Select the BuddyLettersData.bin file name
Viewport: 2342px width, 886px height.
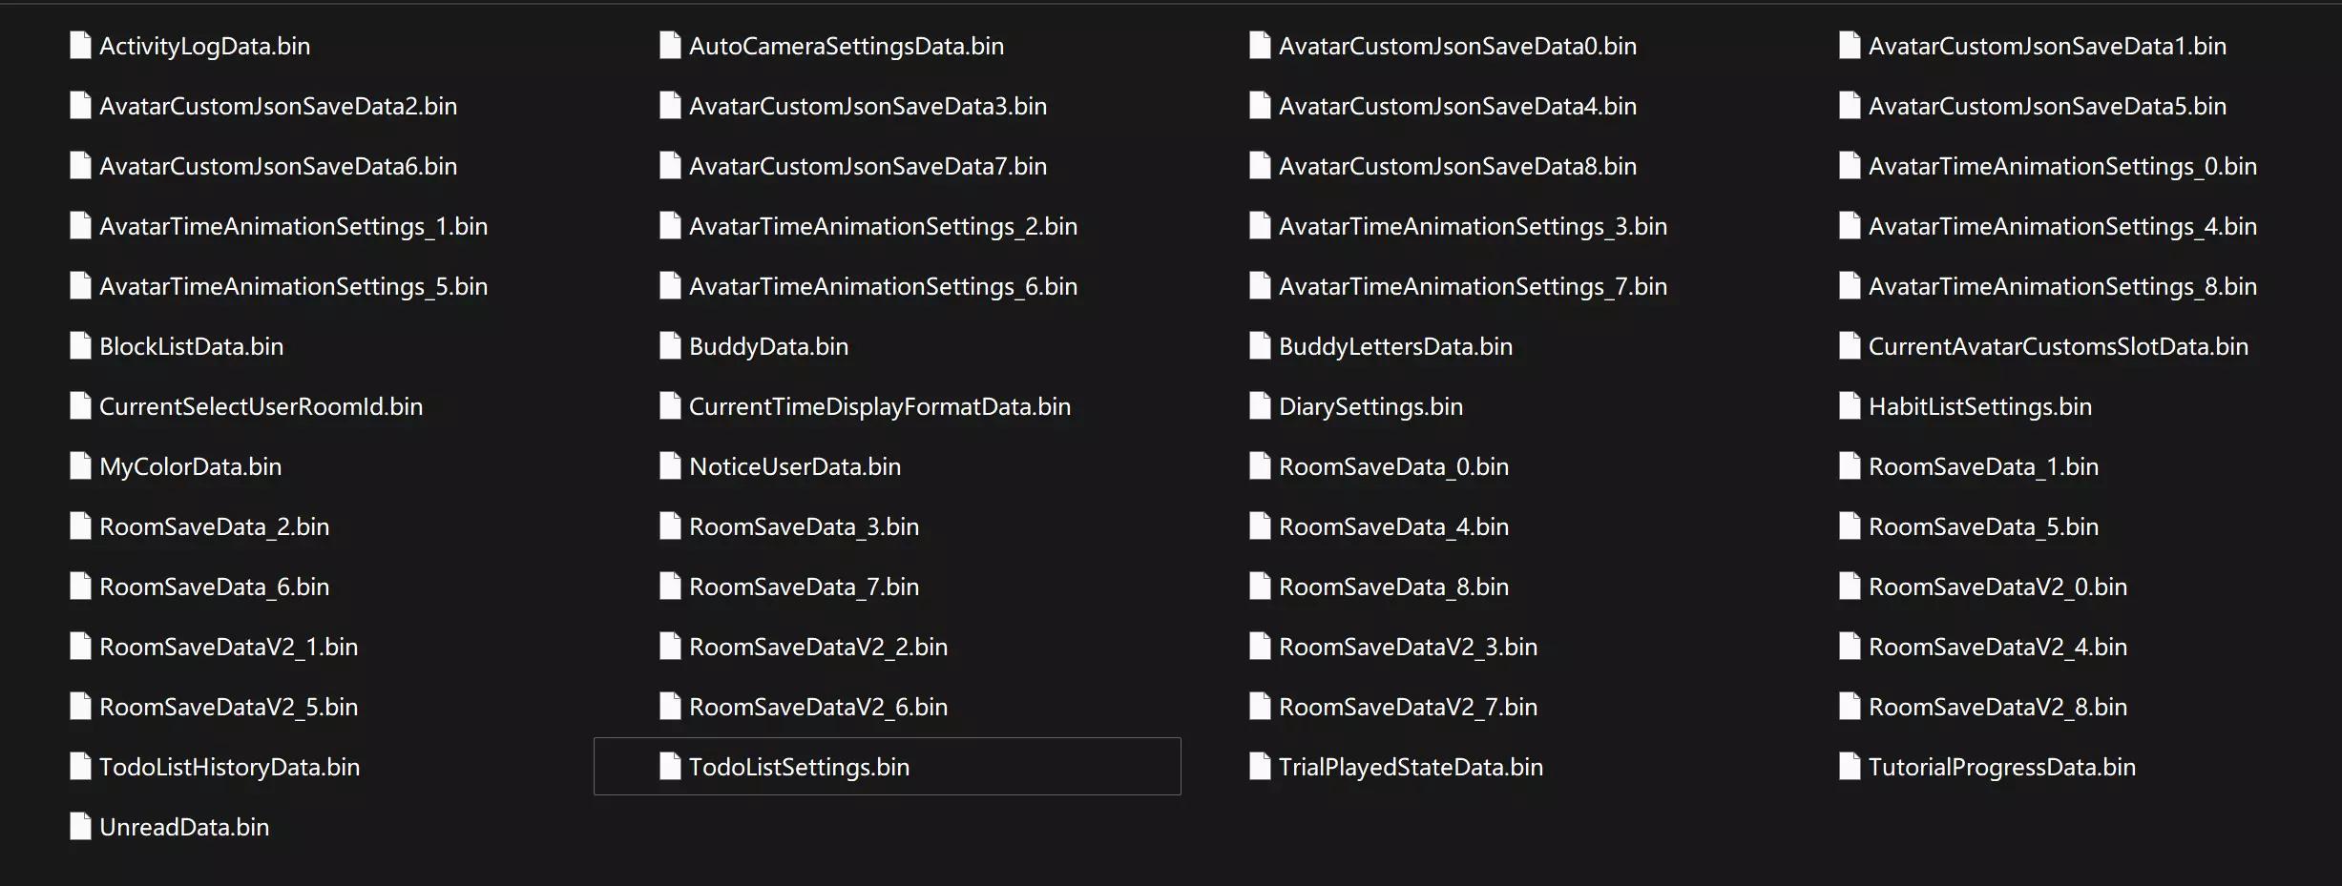1395,346
